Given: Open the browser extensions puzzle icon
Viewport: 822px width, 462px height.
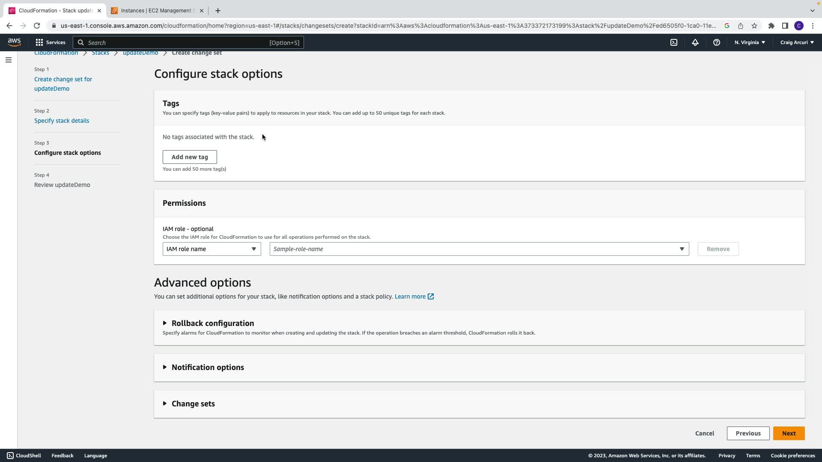Looking at the screenshot, I should click(x=771, y=26).
